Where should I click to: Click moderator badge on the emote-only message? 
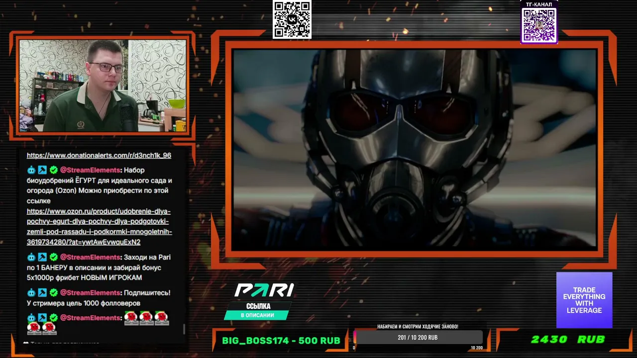(42, 318)
